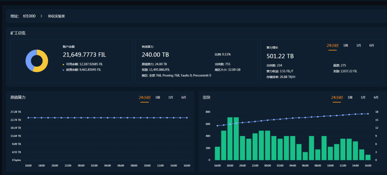Click the 矿工总览 section heading
Image resolution: width=387 pixels, height=175 pixels.
click(18, 33)
